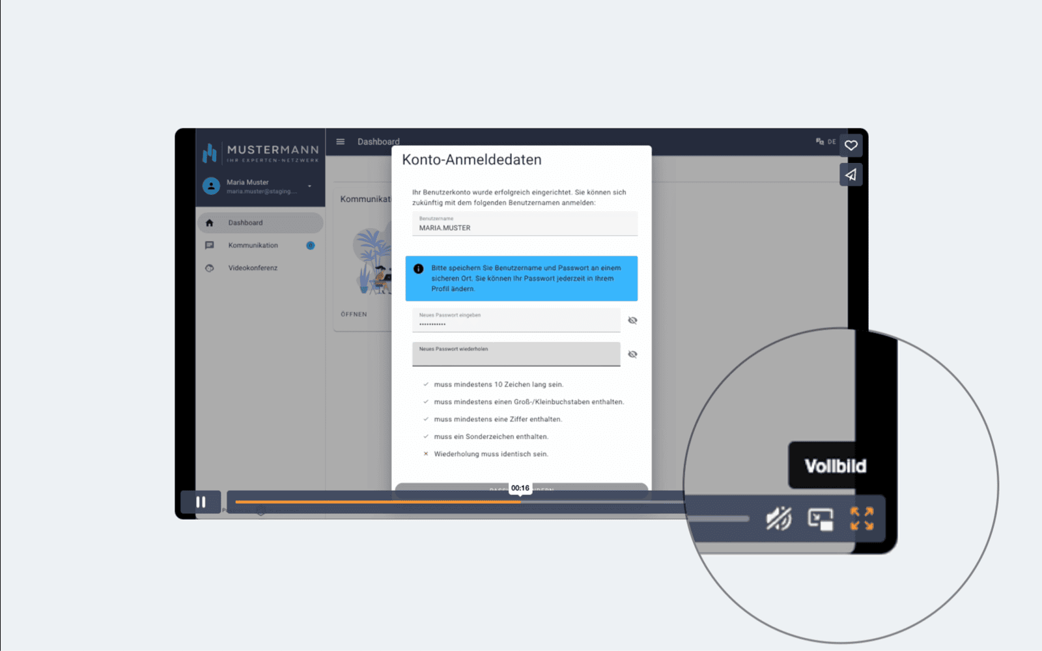Viewport: 1042px width, 651px height.
Task: Open the hamburger menu beside Dashboard
Action: [340, 141]
